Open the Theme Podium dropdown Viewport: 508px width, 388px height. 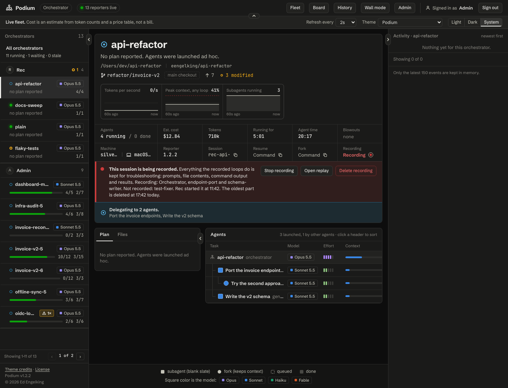point(410,22)
